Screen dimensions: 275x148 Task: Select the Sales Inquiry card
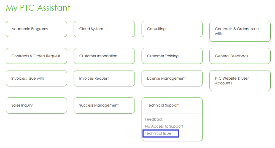pos(36,105)
